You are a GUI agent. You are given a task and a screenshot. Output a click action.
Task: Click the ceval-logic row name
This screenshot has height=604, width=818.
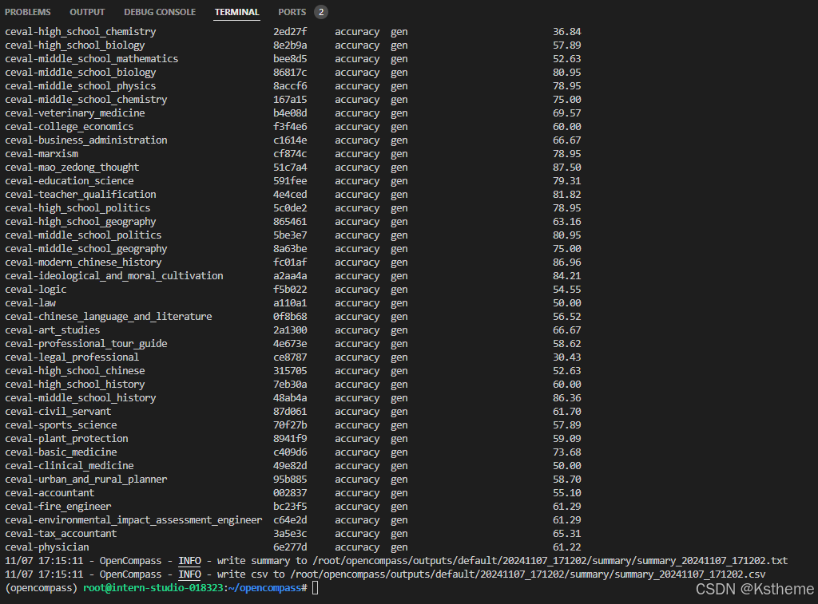coord(35,289)
